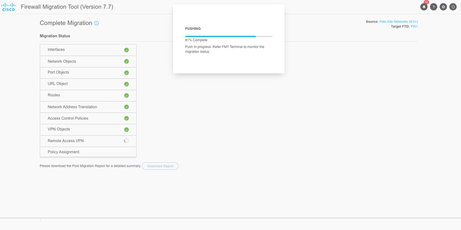Click the Remote Access VPN loading spinner
This screenshot has width=461, height=230.
126,141
